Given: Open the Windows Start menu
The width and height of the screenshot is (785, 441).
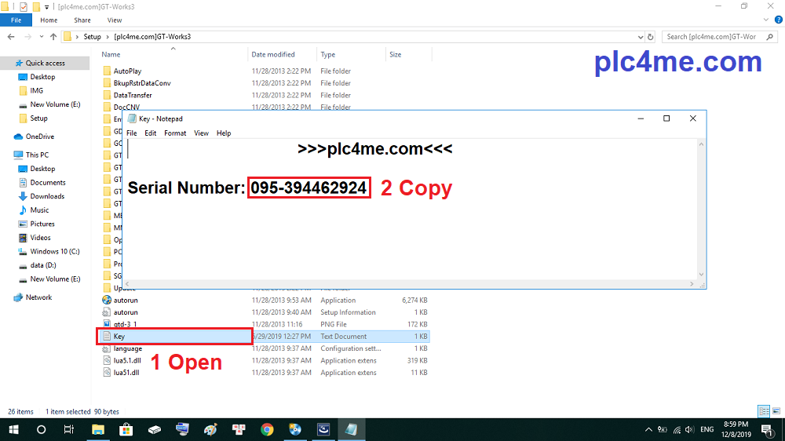Looking at the screenshot, I should click(13, 429).
